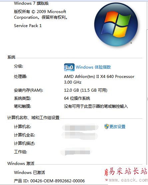Click the red 易采站长站 watermark logo
The height and width of the screenshot is (185, 148).
pos(126,172)
